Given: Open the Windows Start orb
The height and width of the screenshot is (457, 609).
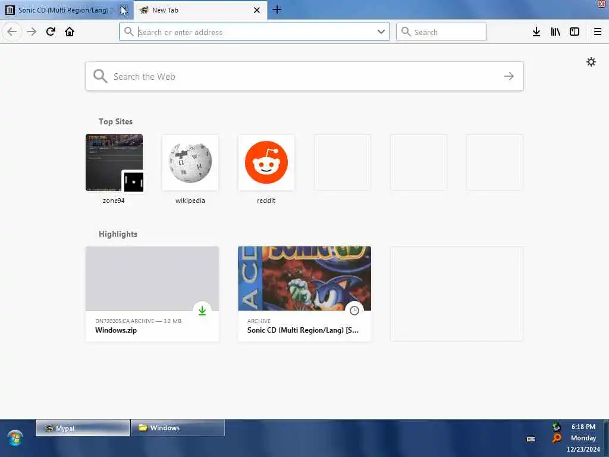Looking at the screenshot, I should coord(15,438).
